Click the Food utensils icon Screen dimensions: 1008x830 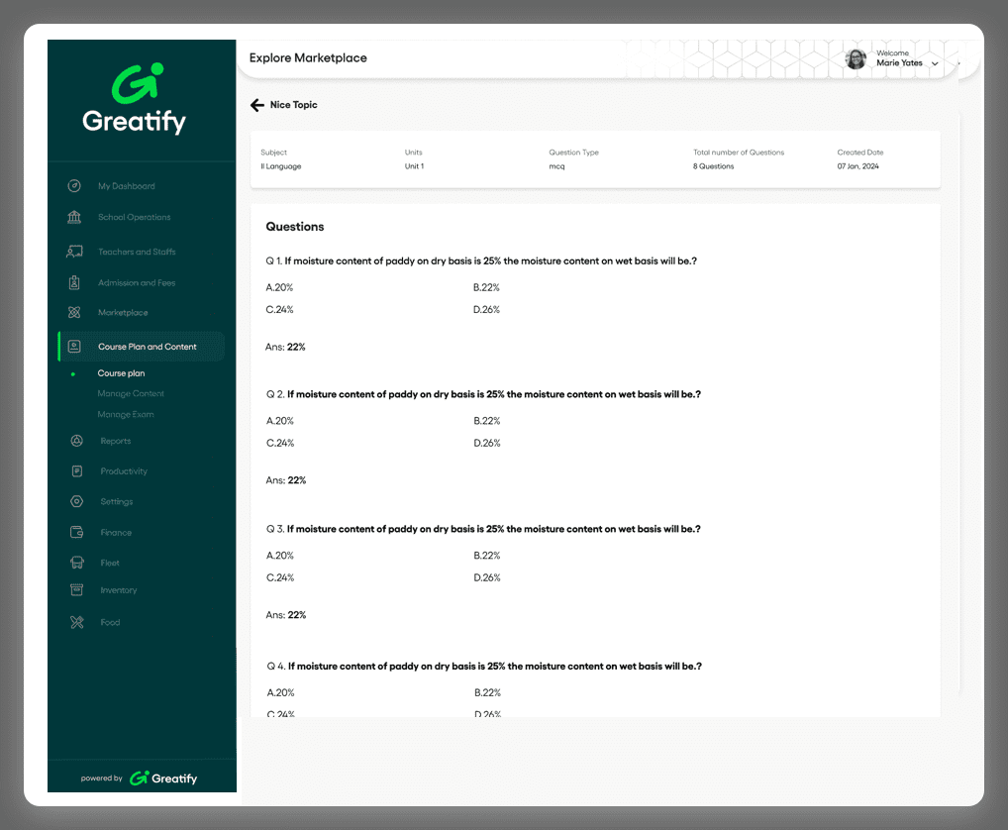tap(76, 622)
